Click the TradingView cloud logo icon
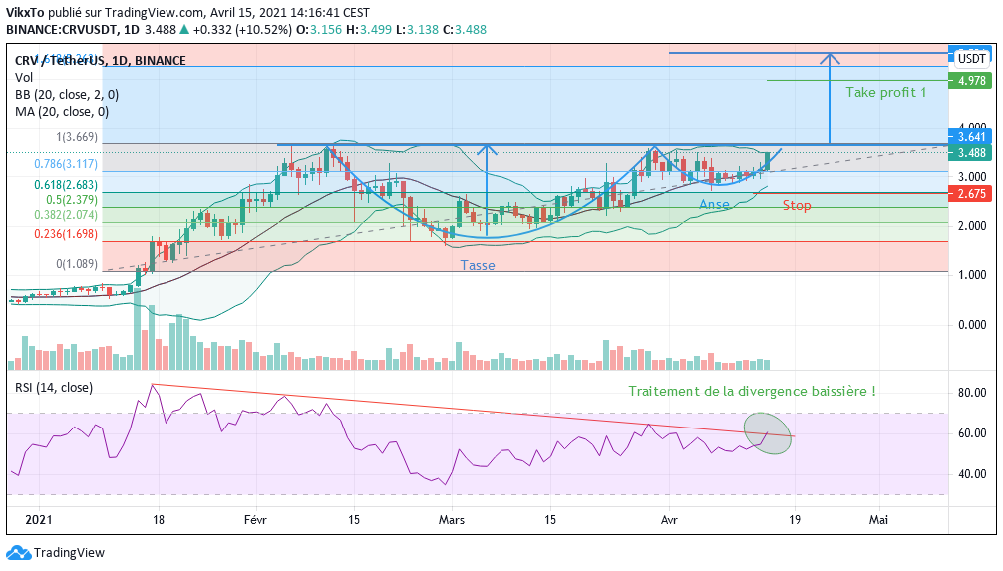Viewport: 1003px width, 571px height. (19, 552)
